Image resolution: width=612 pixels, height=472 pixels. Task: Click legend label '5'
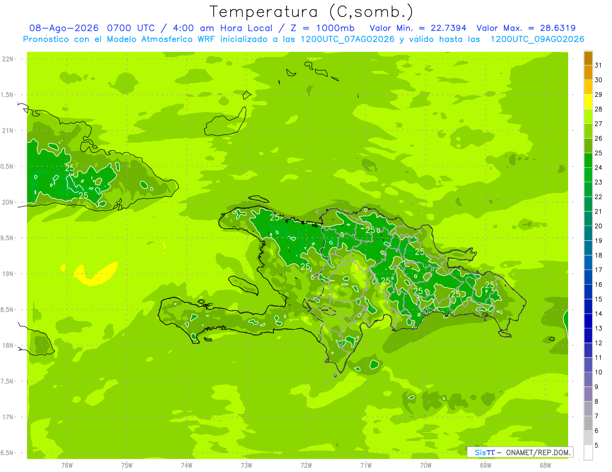click(x=597, y=446)
